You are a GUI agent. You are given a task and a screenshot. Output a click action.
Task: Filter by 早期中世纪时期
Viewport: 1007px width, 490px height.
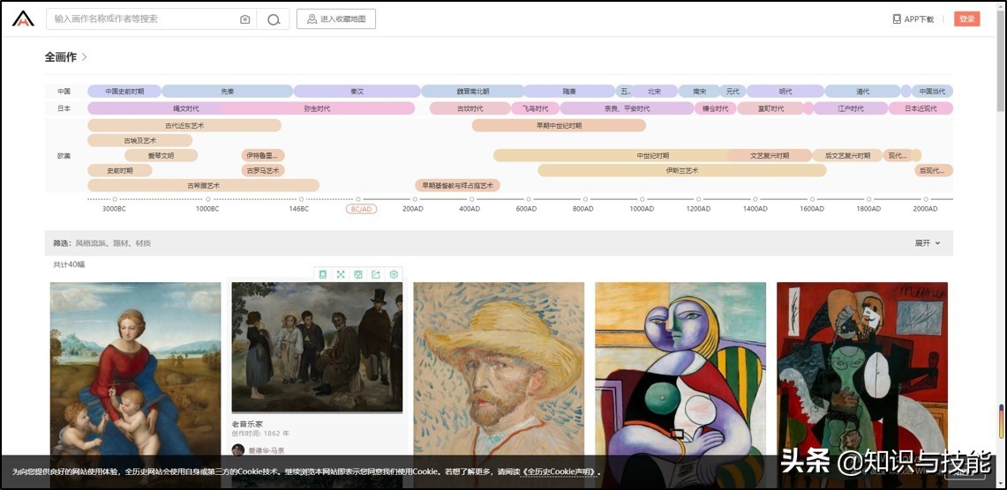(x=559, y=126)
